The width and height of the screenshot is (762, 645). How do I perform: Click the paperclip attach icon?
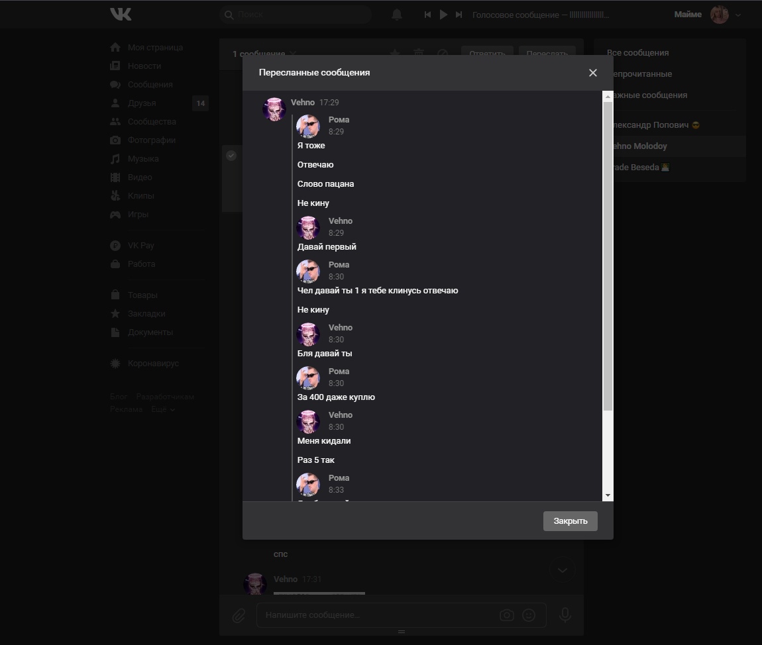point(239,616)
